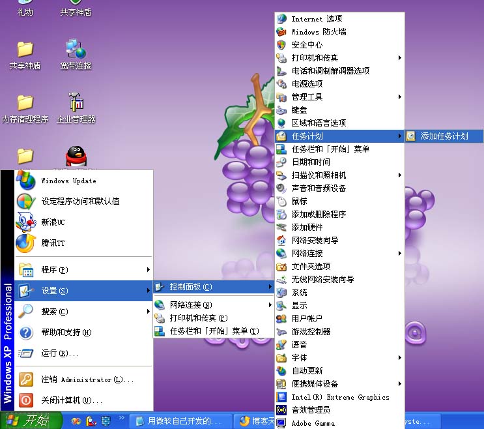The width and height of the screenshot is (484, 429).
Task: Expand the 程序(P) submenu arrow
Action: pos(149,270)
